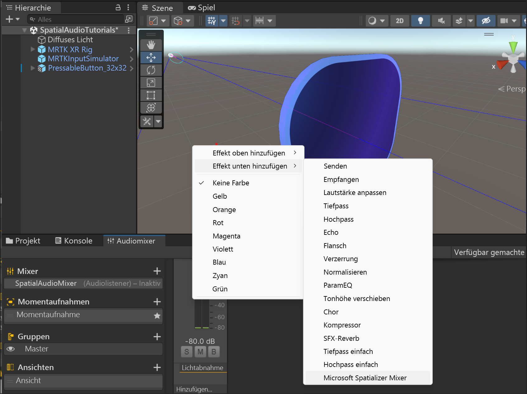Select Microsoft Spatializer Mixer from the menu

[x=365, y=378]
